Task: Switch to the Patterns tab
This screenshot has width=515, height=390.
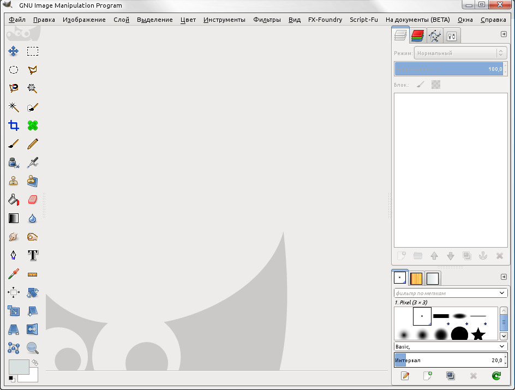Action: (416, 278)
